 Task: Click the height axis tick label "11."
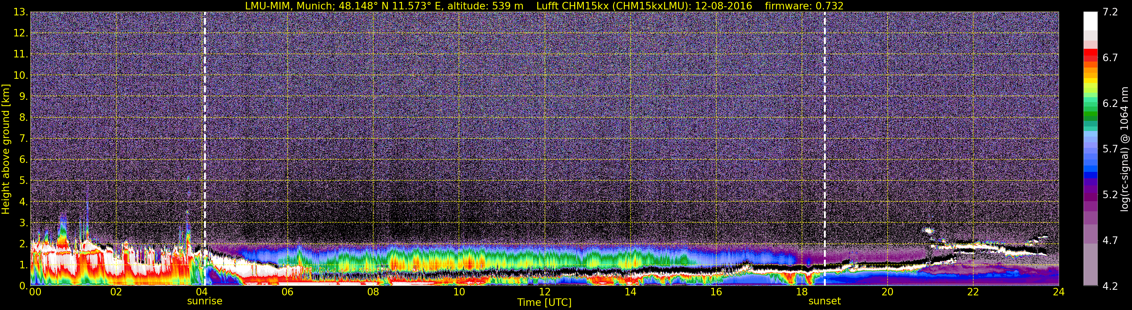click(21, 54)
